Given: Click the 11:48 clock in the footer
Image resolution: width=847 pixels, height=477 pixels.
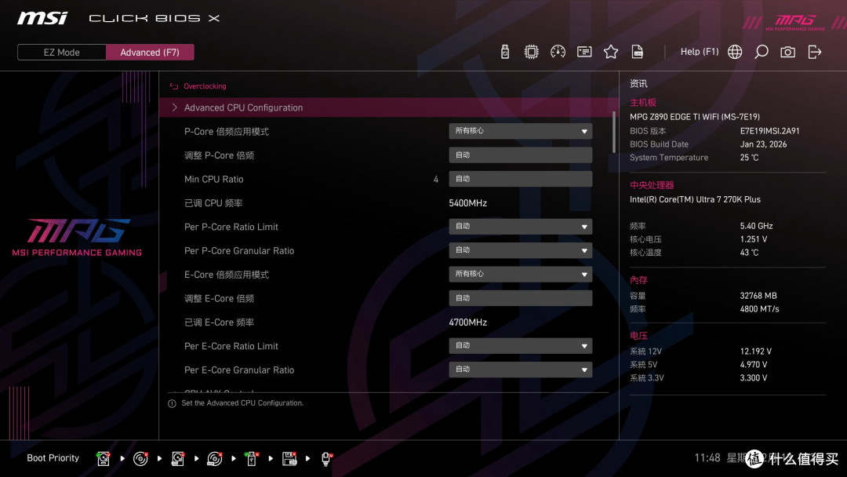Looking at the screenshot, I should 707,458.
